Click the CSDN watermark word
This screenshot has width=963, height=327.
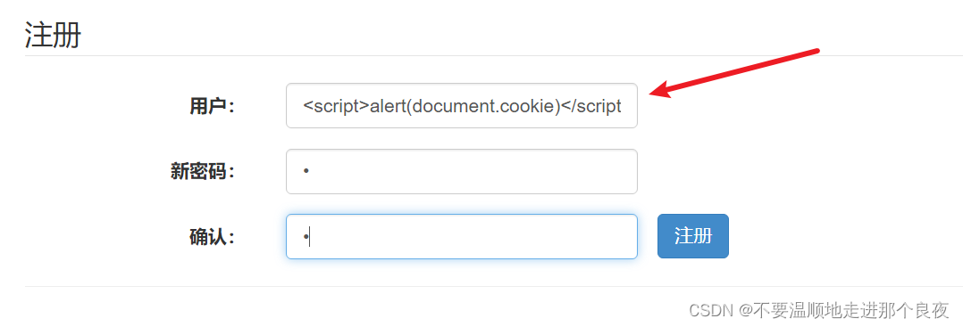711,310
